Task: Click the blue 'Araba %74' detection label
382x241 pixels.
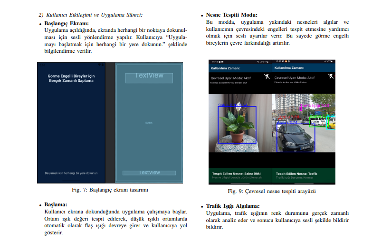Action: (287, 122)
